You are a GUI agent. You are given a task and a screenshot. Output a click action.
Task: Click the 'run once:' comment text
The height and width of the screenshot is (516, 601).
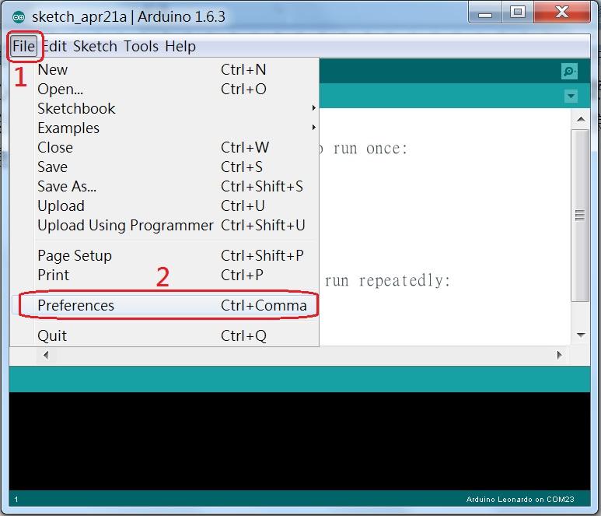pyautogui.click(x=370, y=149)
